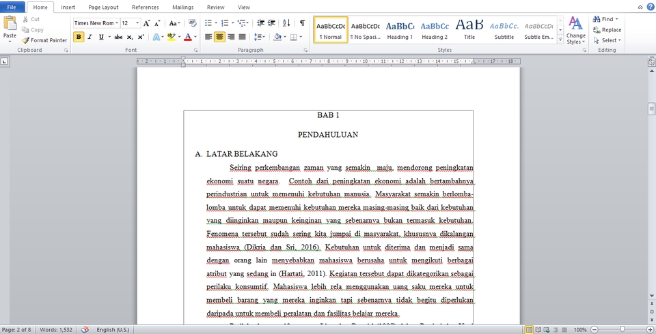Set Align Text Right
The image size is (656, 334).
point(231,37)
